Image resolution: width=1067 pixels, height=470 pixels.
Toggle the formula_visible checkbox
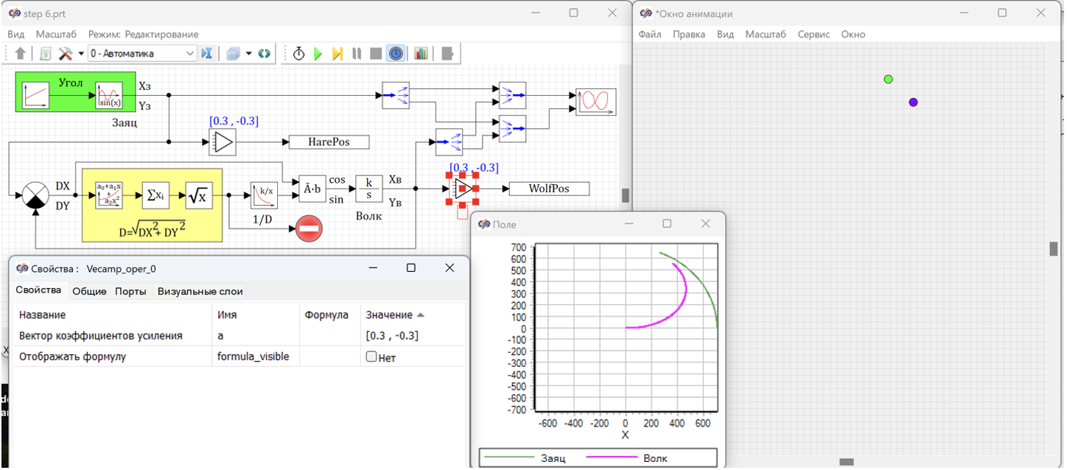click(371, 357)
